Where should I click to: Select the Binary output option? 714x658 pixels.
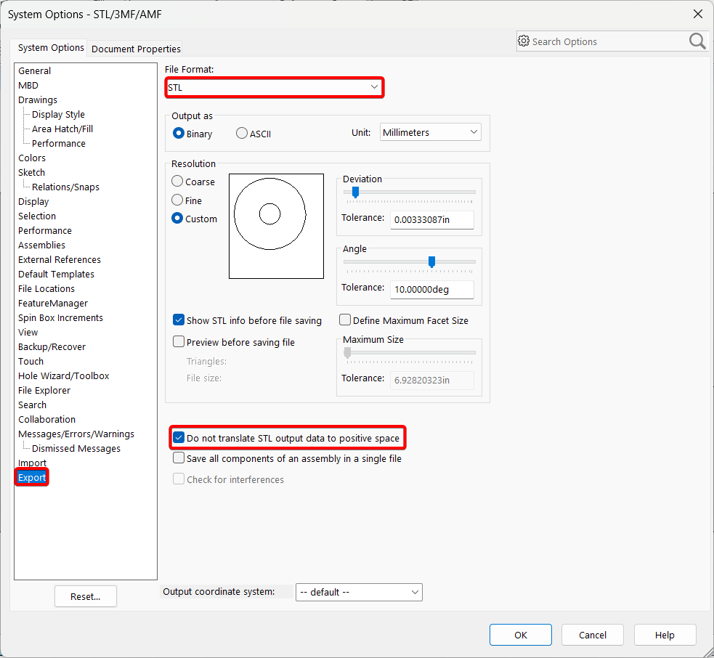point(178,134)
